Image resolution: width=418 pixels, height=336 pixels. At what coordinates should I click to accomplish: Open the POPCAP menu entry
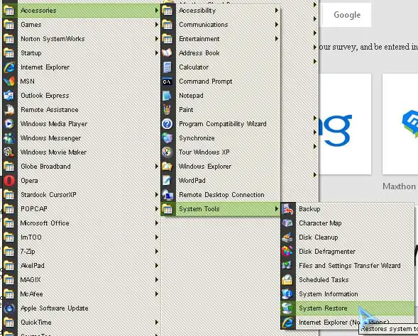pyautogui.click(x=82, y=209)
